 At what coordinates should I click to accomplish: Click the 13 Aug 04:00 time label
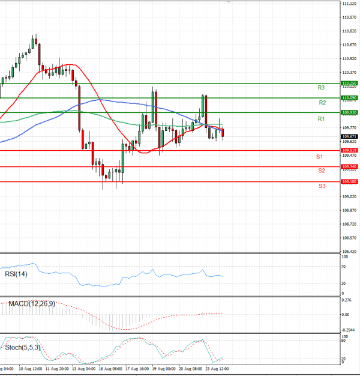(x=83, y=369)
